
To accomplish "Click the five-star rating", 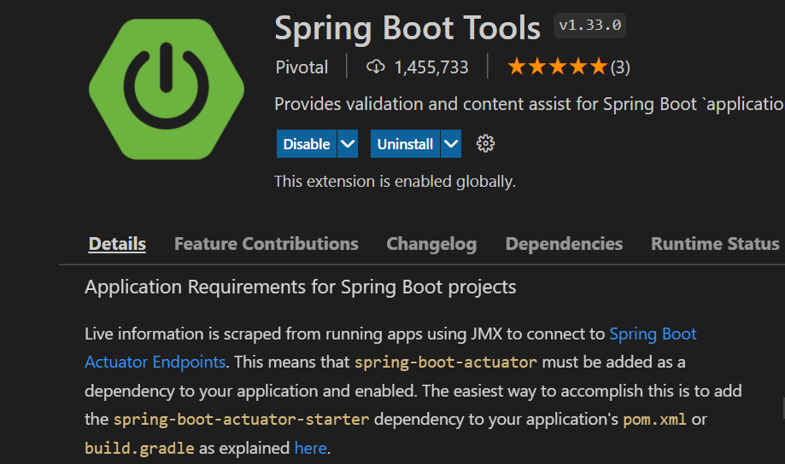I will (557, 67).
